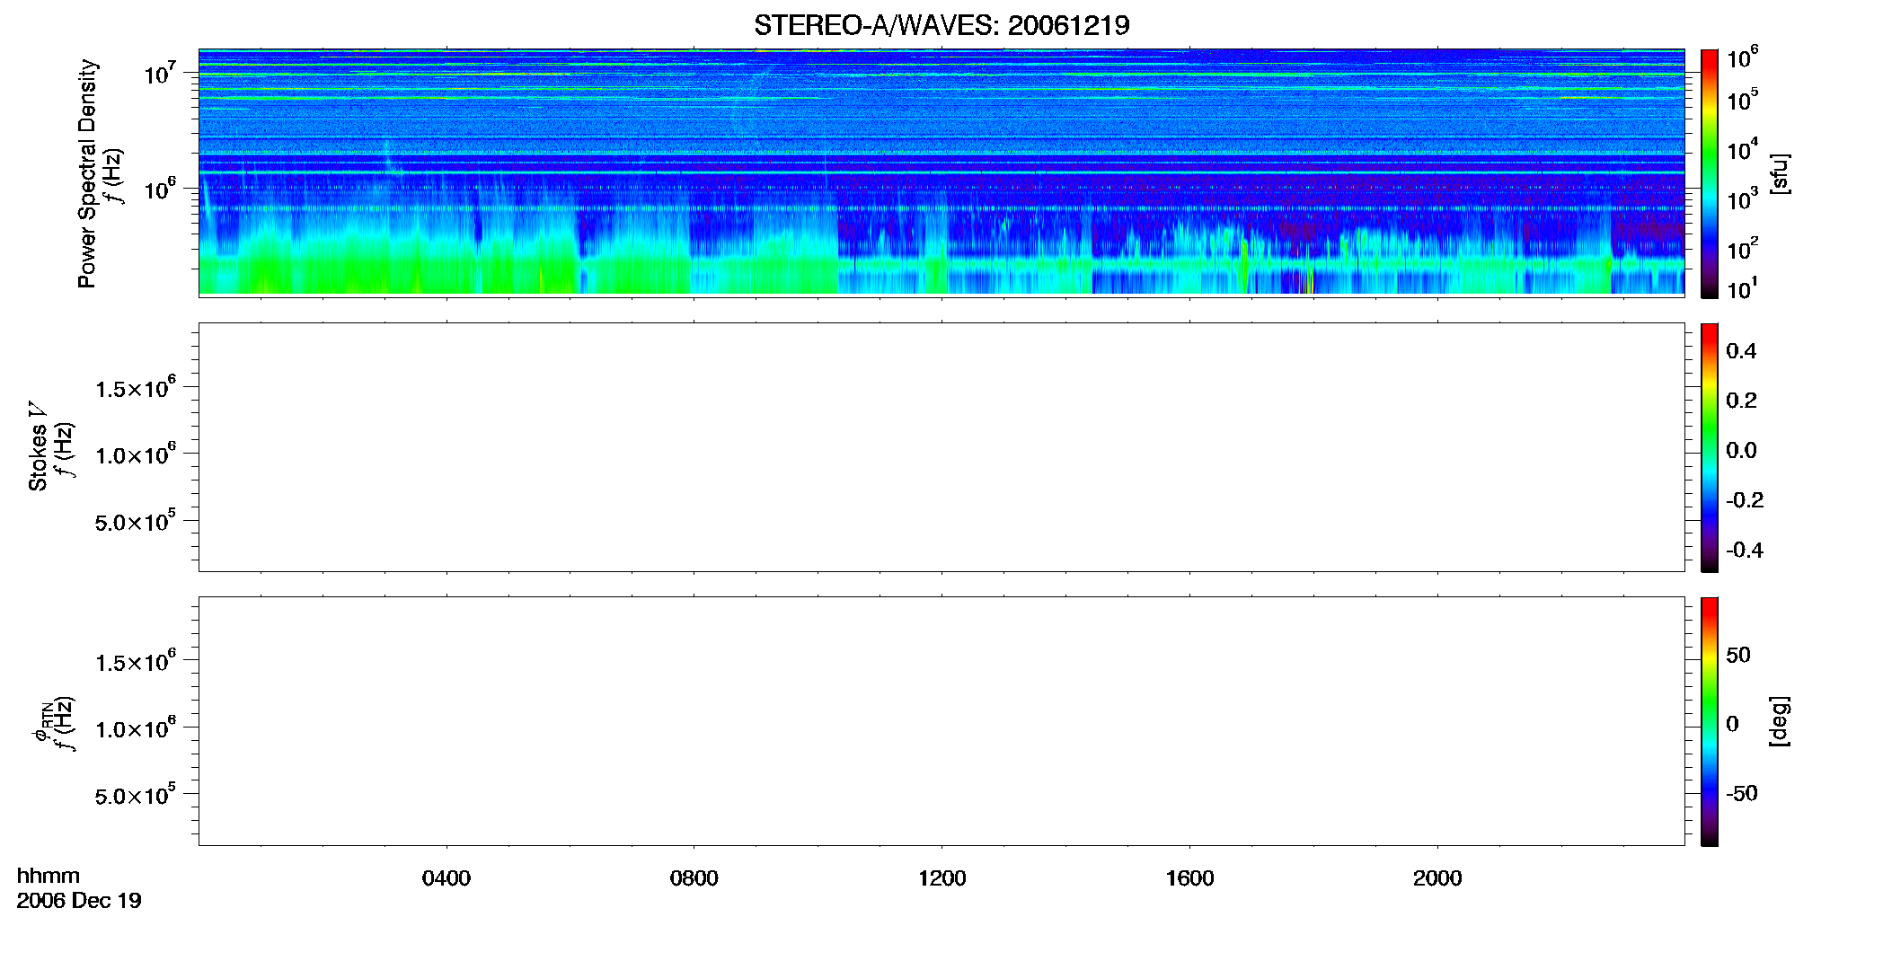Click the "0800" time tick label
The height and width of the screenshot is (970, 1883).
tap(694, 877)
